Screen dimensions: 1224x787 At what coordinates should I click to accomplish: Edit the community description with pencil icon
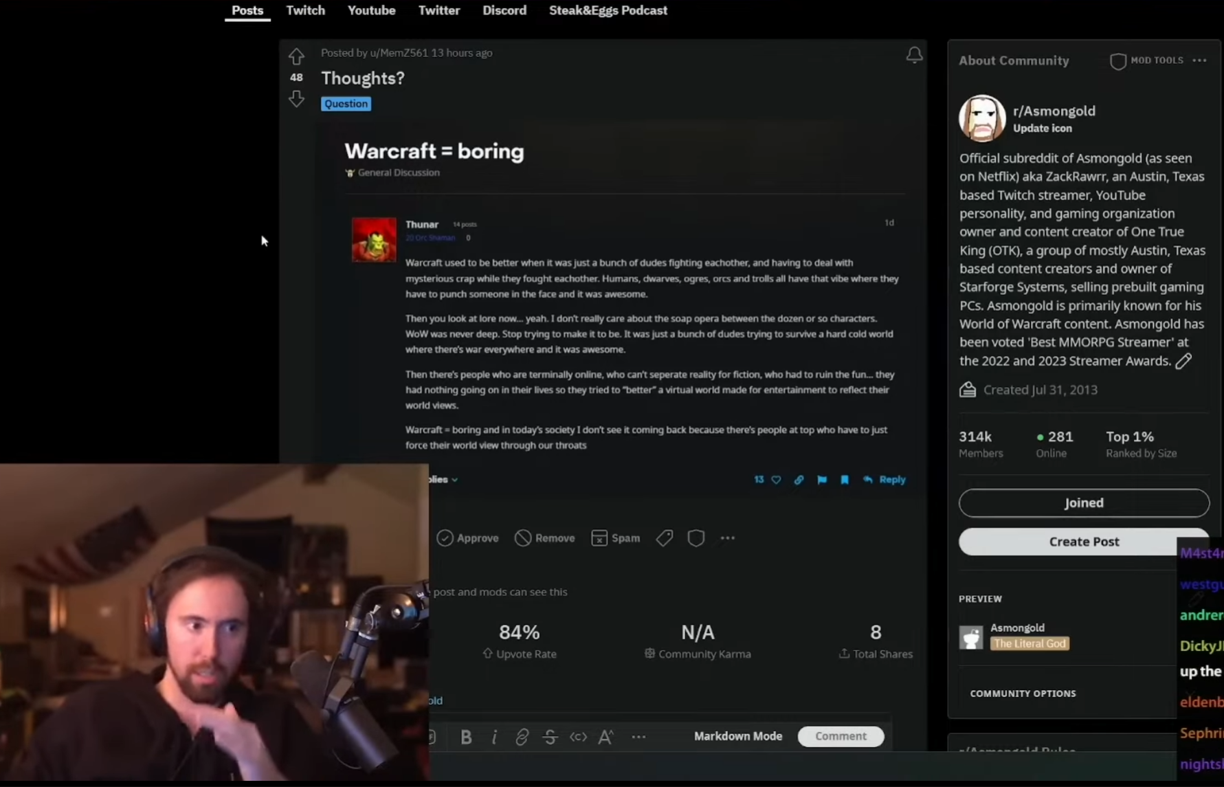coord(1183,362)
